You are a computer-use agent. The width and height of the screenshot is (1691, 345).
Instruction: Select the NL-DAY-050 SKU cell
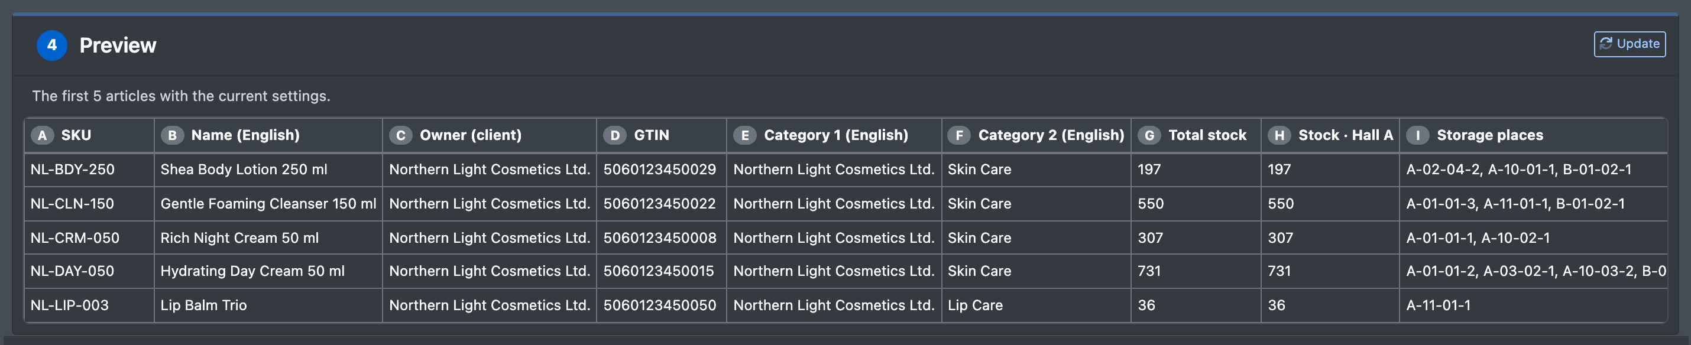tap(89, 271)
